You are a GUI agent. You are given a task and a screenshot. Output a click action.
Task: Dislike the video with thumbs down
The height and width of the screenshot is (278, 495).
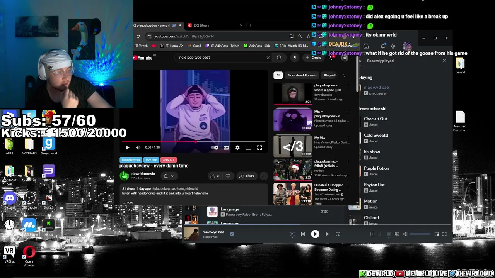pyautogui.click(x=228, y=176)
